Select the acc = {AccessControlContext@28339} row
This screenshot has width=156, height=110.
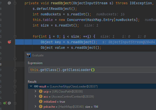[92, 96]
